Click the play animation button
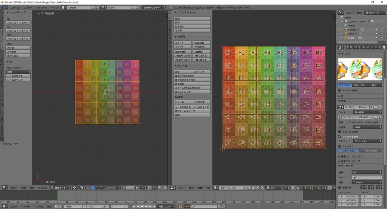387x209 pixels. click(x=146, y=206)
